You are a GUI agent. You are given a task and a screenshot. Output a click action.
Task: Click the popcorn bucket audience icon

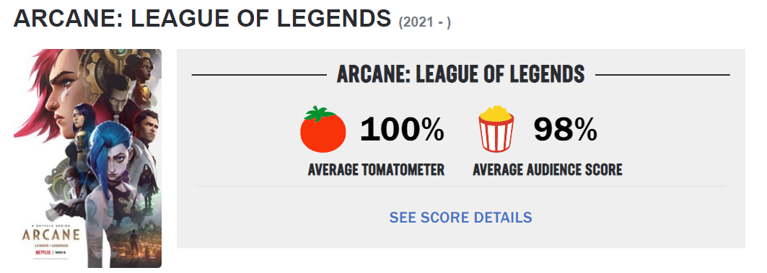click(x=496, y=129)
